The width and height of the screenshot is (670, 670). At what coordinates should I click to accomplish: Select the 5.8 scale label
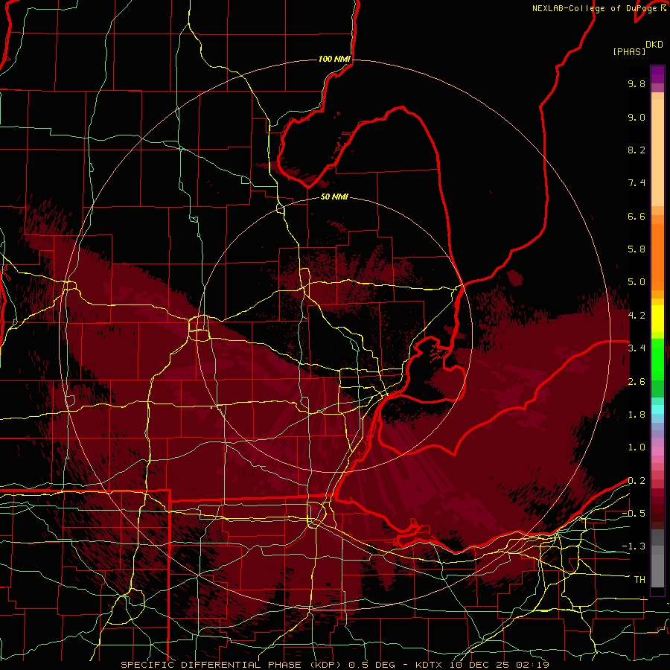pos(636,249)
